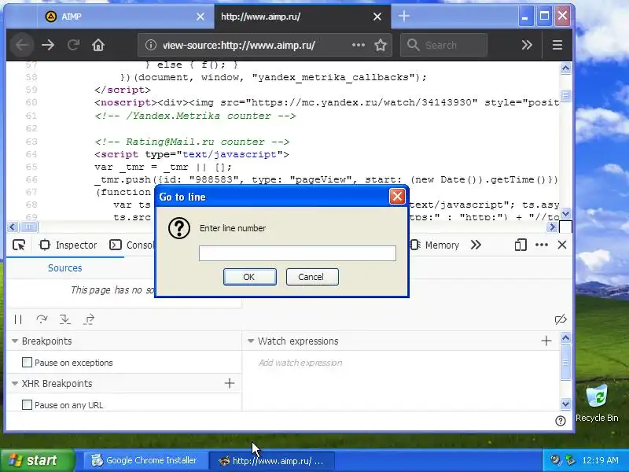
Task: Click source horizontal scrollbar thumb
Action: tap(29, 227)
